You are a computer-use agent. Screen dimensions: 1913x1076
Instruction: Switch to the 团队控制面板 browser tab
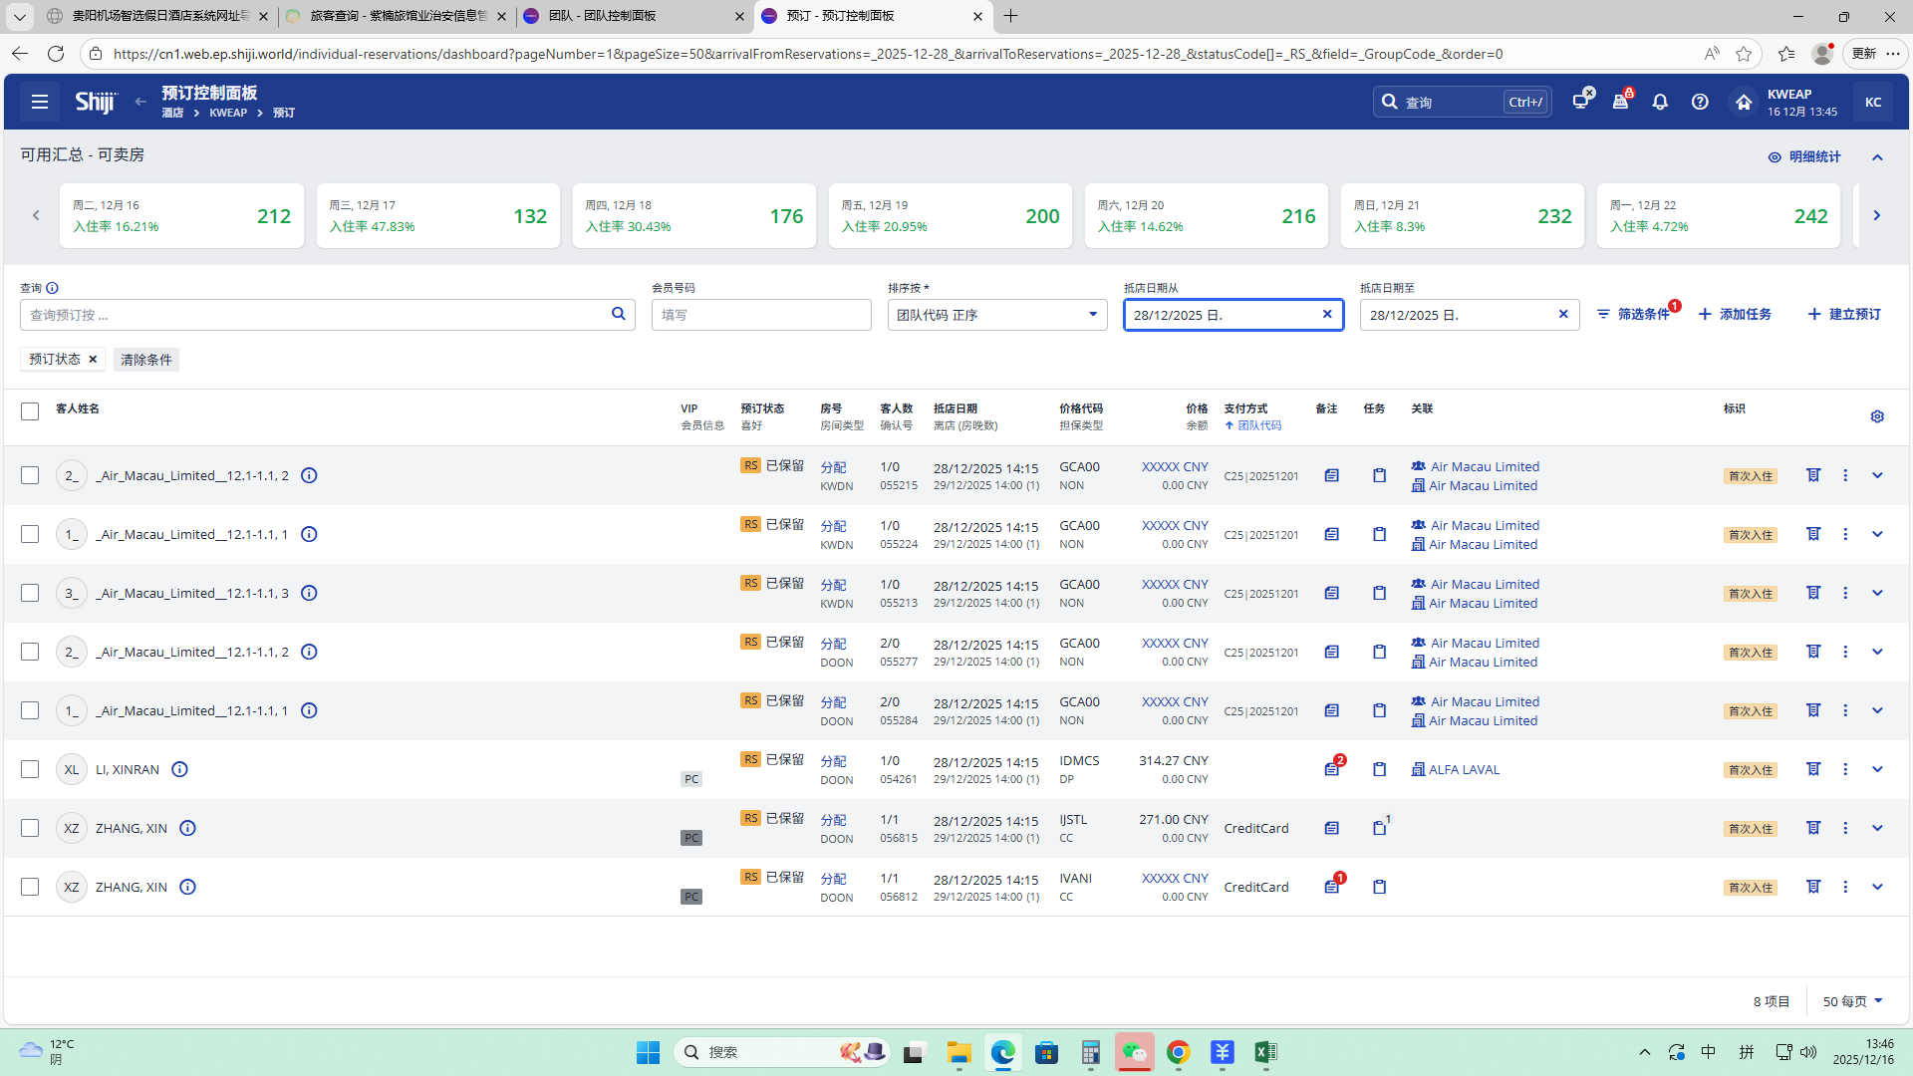tap(633, 16)
